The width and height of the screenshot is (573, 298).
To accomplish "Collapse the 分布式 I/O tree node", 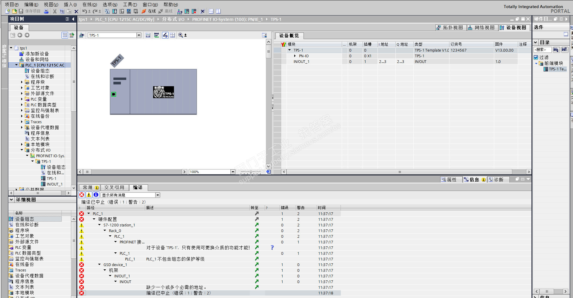I will point(22,150).
